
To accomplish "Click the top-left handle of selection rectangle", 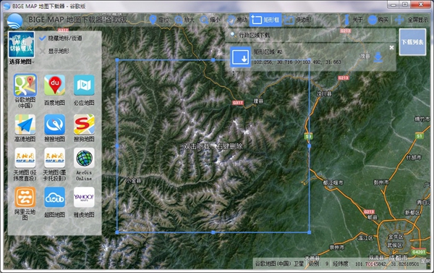I will [117, 60].
